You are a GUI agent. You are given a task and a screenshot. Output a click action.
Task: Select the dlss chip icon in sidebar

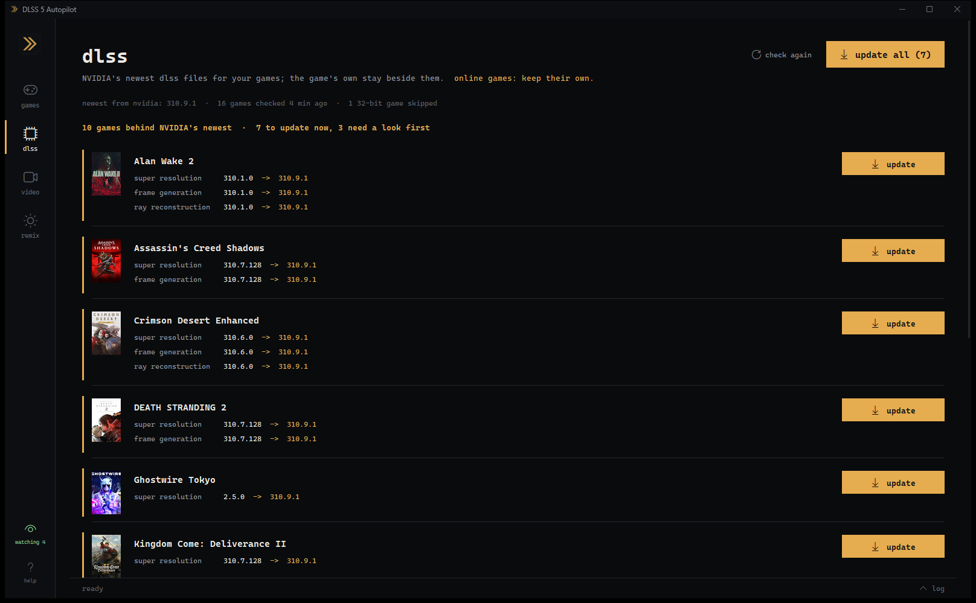pos(30,133)
